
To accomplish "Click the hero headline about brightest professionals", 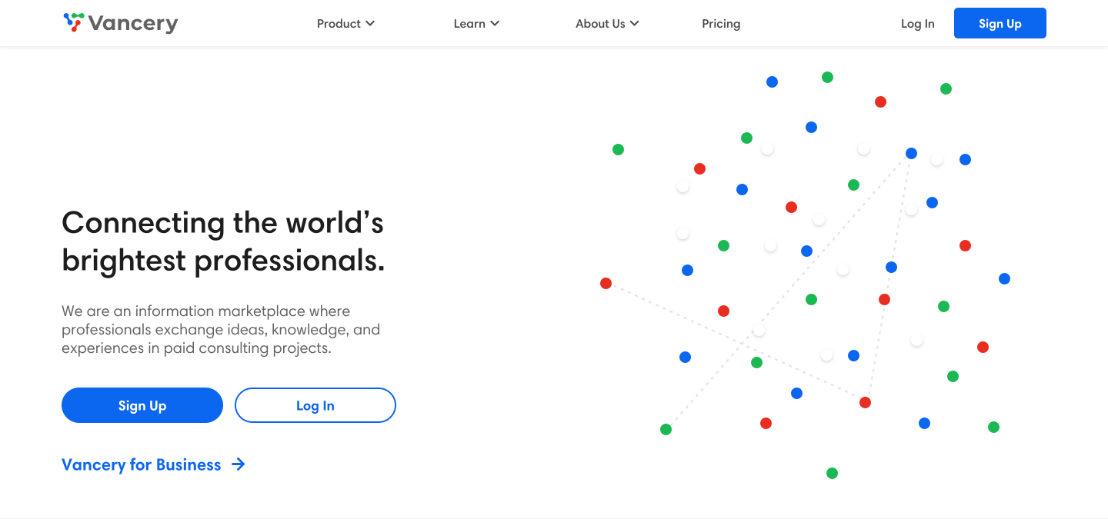I will pyautogui.click(x=223, y=241).
